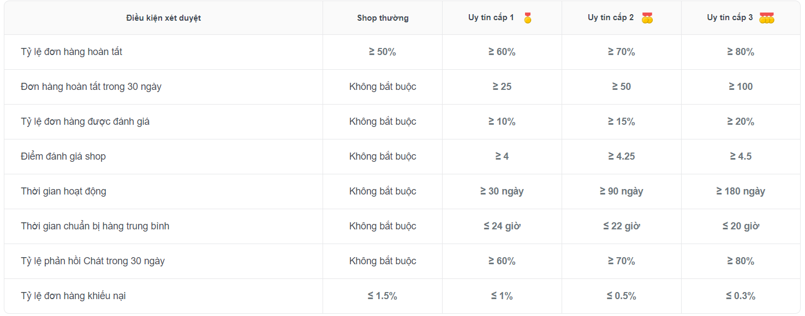Click the 'Uy tín cấp 2' header text

click(x=611, y=17)
